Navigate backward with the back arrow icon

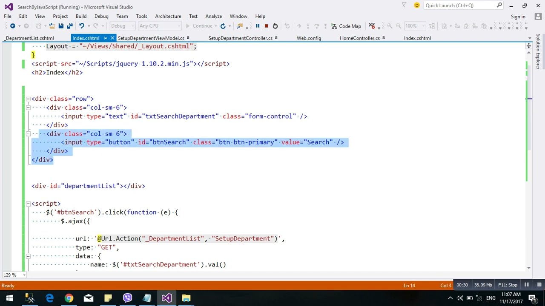pos(12,26)
